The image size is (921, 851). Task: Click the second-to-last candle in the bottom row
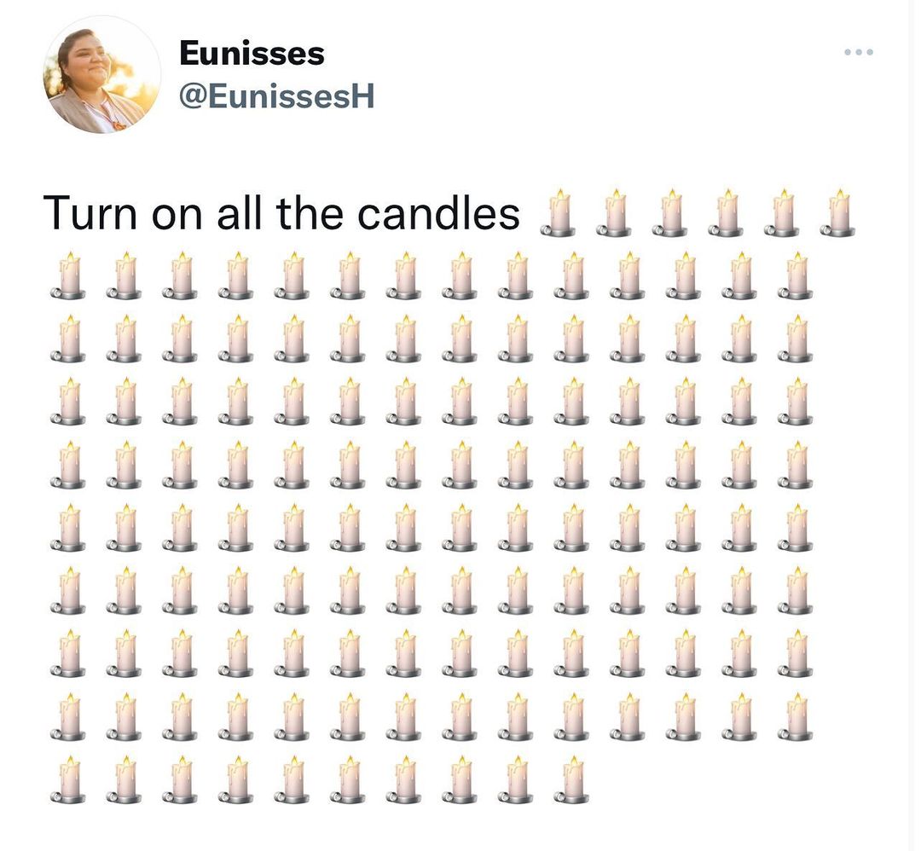coord(516,780)
